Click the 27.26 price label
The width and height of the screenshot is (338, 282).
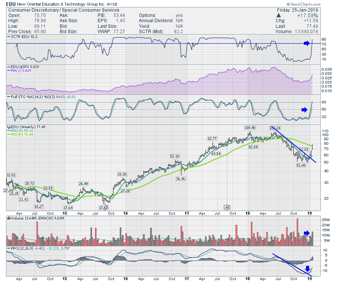(125, 191)
